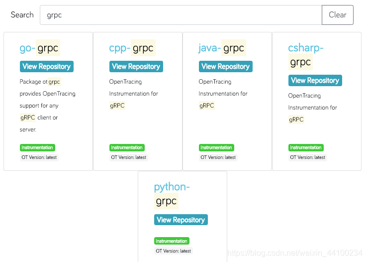Open the java-grpc title link
Viewport: 367px width, 262px height.
point(222,48)
